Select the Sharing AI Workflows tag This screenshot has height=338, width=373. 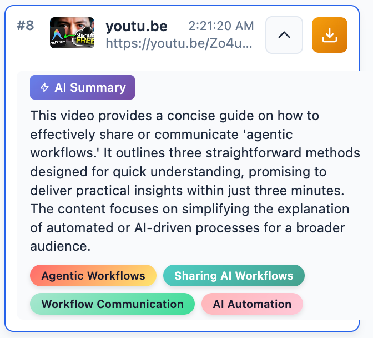[x=234, y=276]
